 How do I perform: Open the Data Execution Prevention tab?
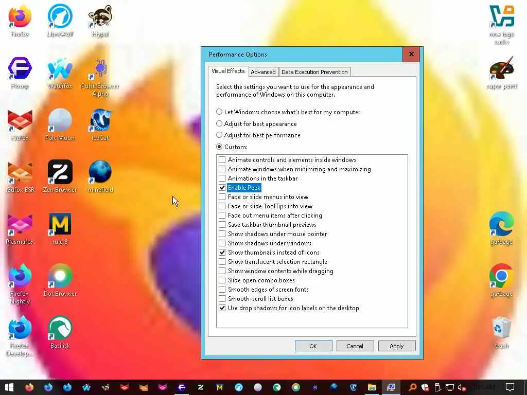[314, 72]
